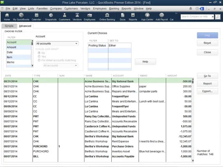Select the Lunch with best cust row
The height and width of the screenshot is (167, 223).
(98, 101)
